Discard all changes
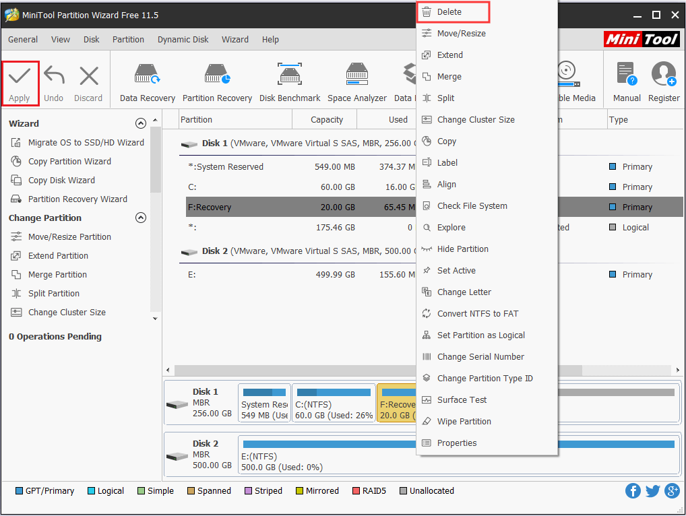The image size is (686, 516). coord(88,82)
